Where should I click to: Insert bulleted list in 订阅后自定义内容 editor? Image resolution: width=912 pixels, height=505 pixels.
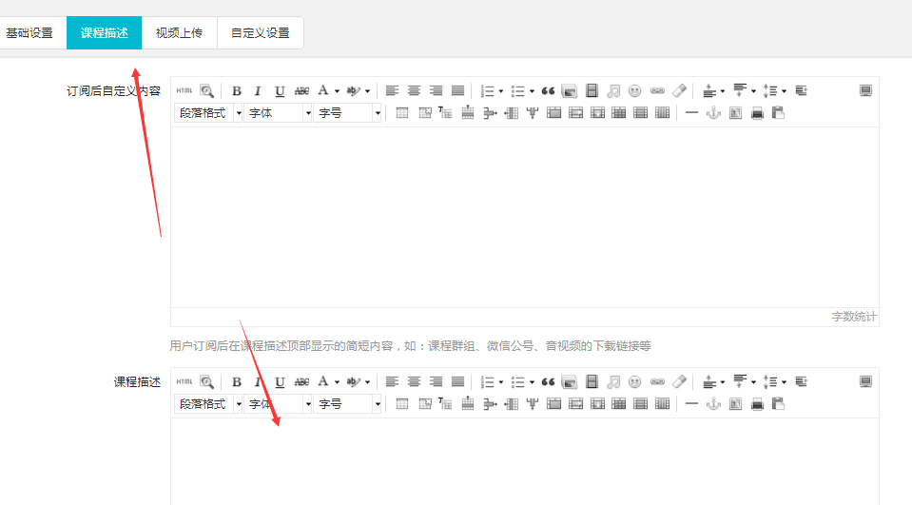click(x=517, y=90)
